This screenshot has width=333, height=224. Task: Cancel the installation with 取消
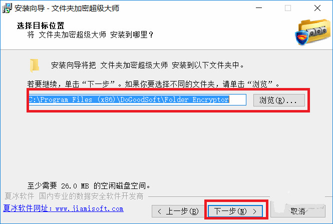tap(298, 211)
